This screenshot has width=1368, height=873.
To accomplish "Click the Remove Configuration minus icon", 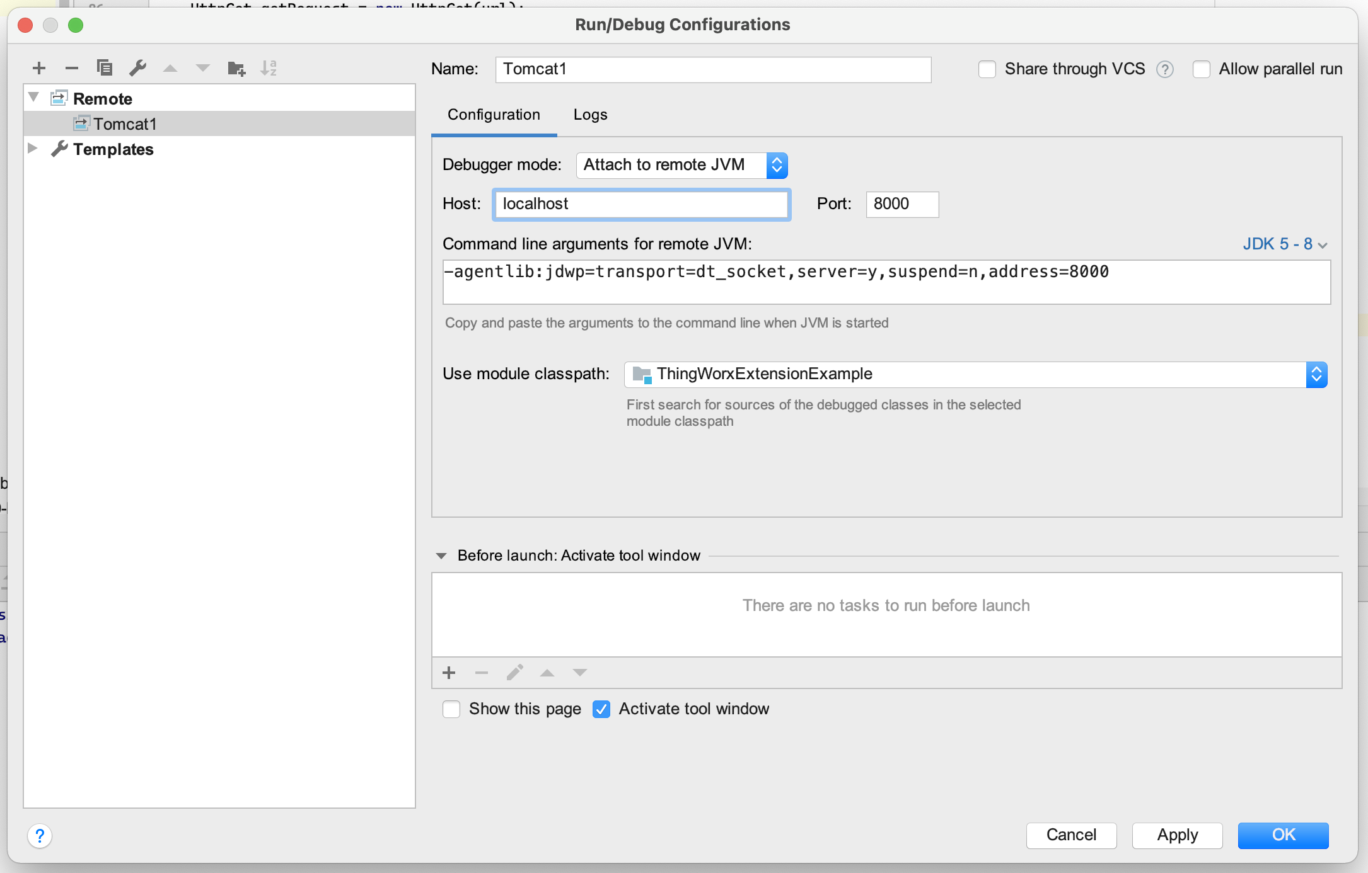I will coord(72,68).
